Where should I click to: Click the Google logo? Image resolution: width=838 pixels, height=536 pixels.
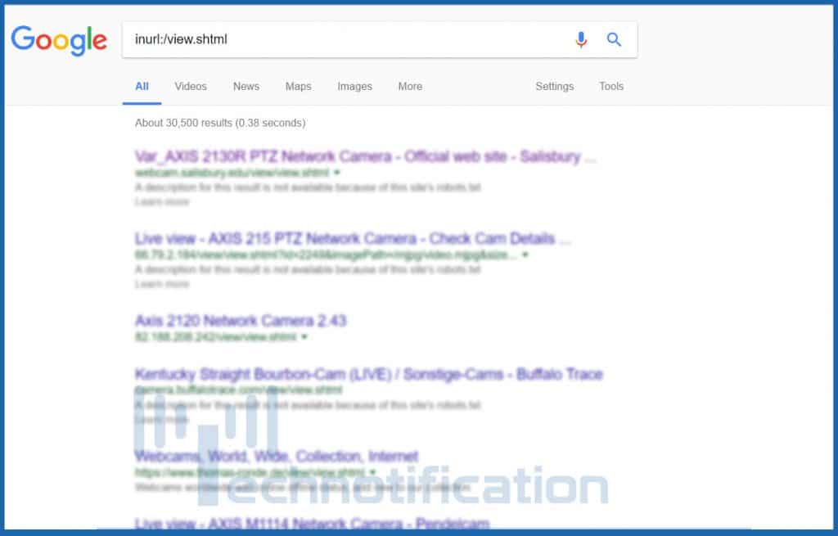tap(59, 39)
